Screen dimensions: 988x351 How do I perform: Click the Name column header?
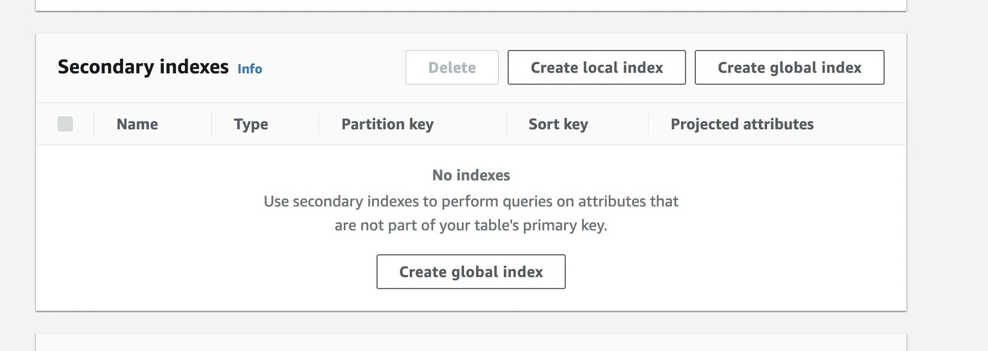click(x=137, y=124)
